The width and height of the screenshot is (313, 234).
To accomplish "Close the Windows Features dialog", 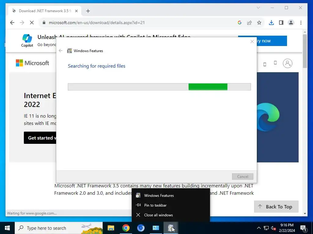I will (252, 41).
